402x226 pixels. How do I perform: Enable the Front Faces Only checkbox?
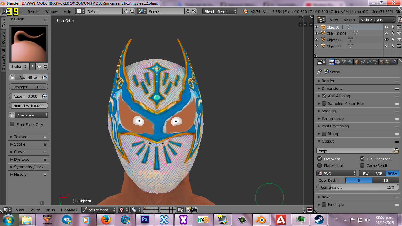[12, 124]
